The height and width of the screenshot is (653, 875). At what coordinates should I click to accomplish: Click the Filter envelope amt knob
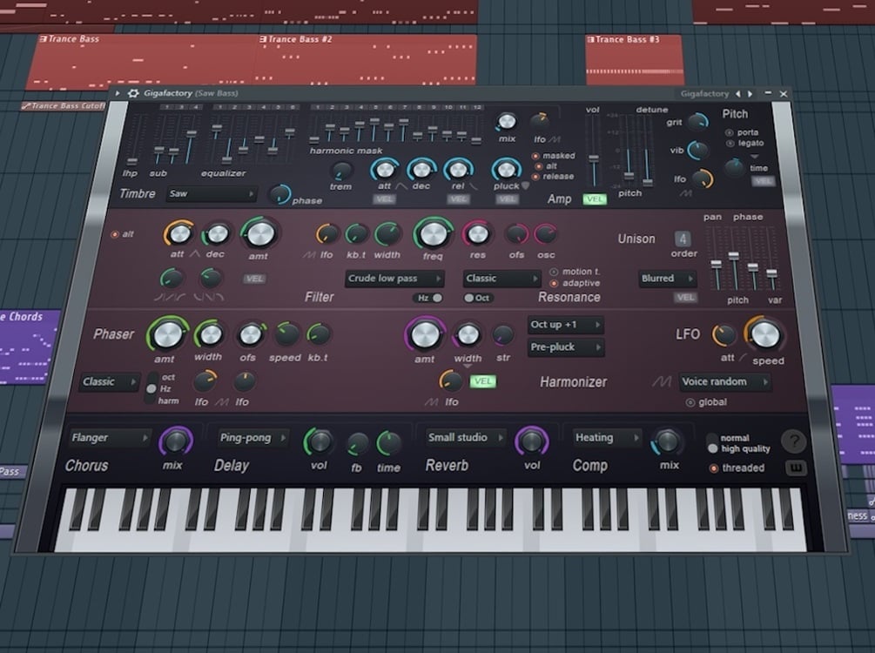(x=259, y=234)
